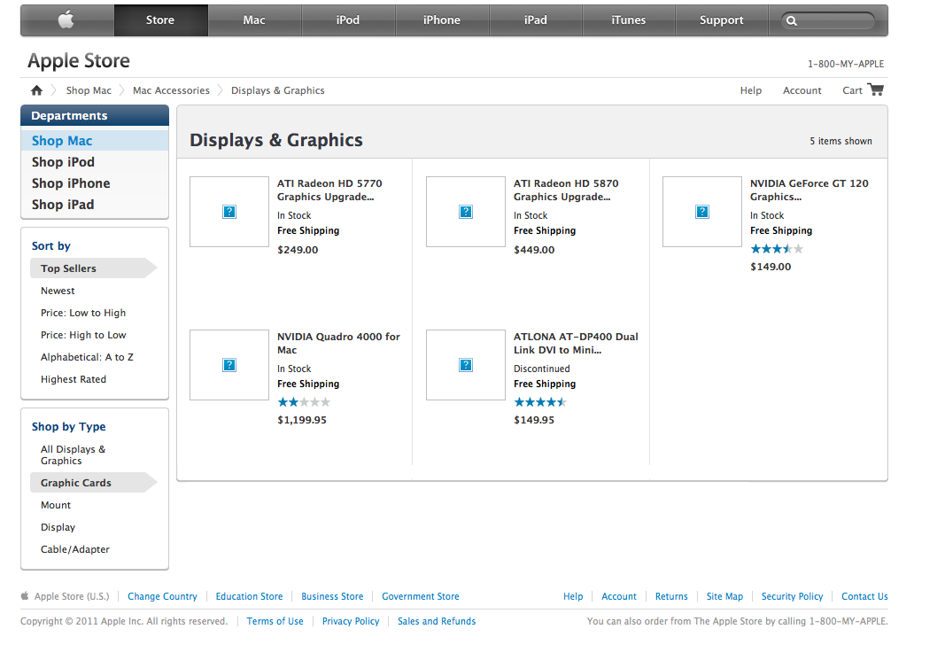The image size is (945, 660).
Task: Sort by Top Sellers
Action: (93, 268)
